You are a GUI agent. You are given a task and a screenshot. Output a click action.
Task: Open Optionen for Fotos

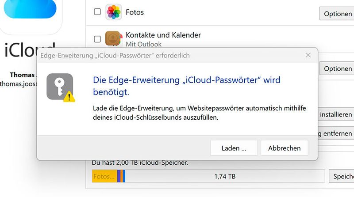[337, 14]
